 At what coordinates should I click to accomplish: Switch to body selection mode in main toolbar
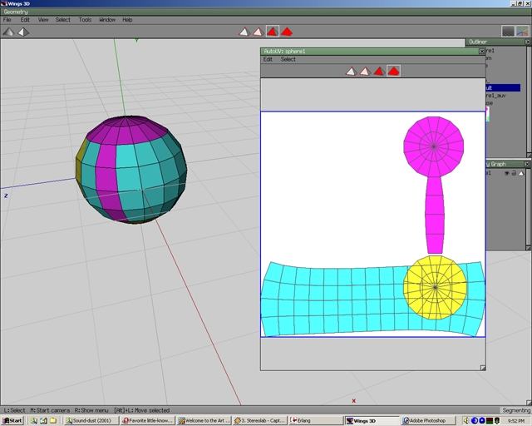click(x=287, y=32)
